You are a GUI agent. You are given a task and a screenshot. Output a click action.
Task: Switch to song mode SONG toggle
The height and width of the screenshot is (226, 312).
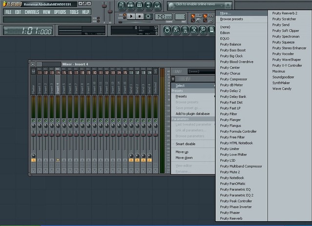[x=125, y=18]
